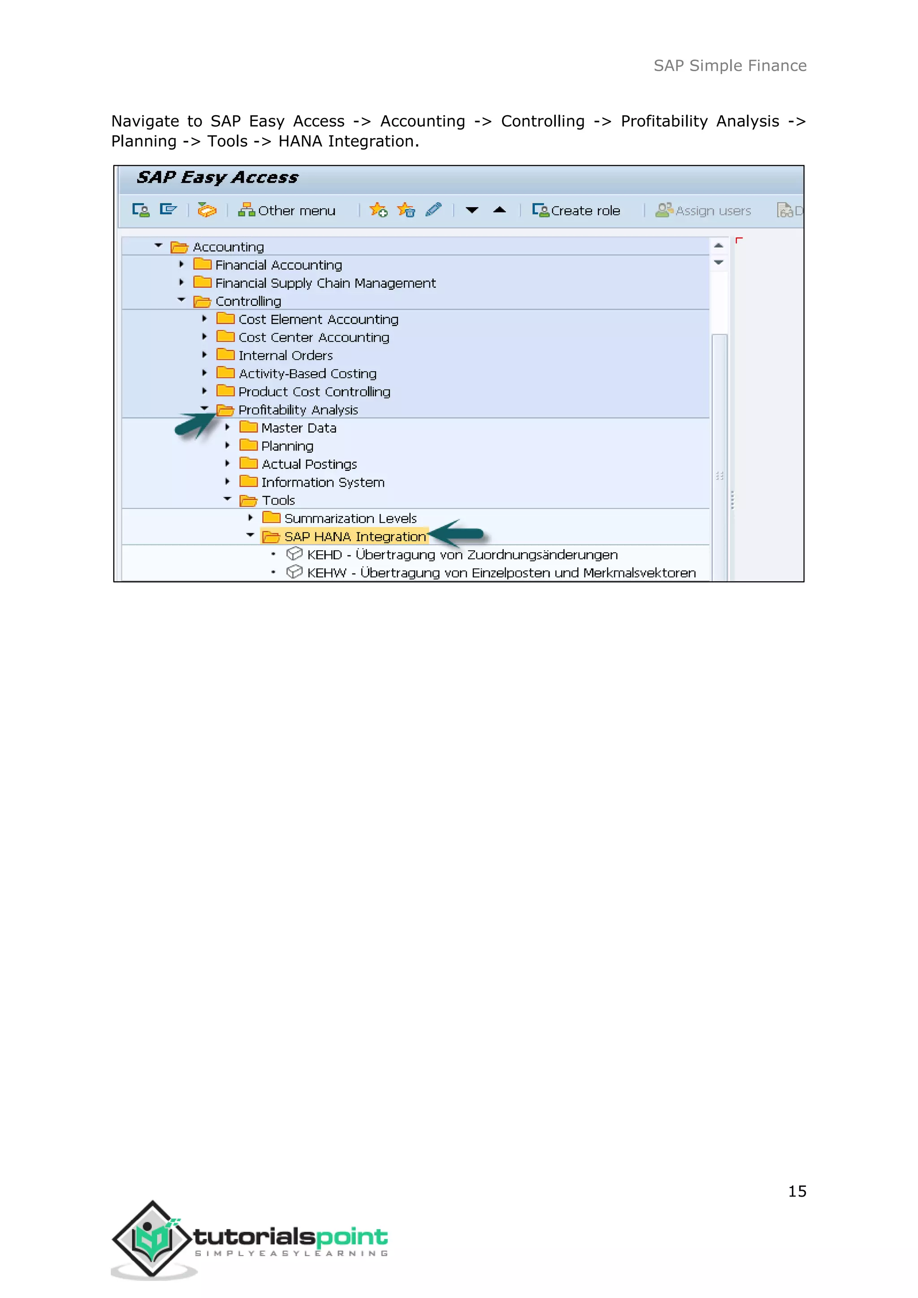
Task: Expand Cost Center Accounting node
Action: 205,336
